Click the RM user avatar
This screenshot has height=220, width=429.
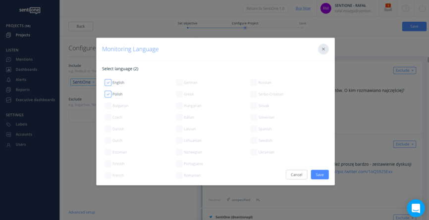(x=325, y=8)
